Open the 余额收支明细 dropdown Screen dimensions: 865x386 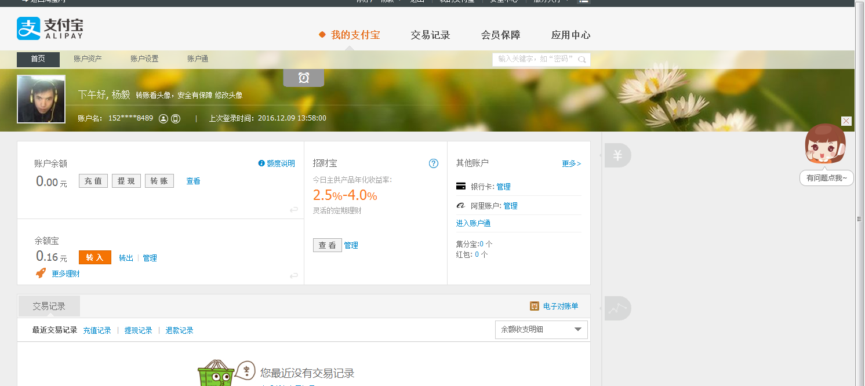click(541, 330)
